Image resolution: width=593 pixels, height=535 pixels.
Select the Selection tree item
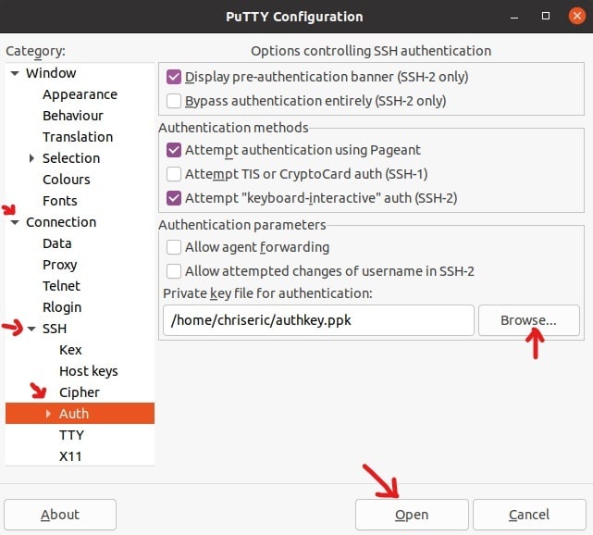coord(71,158)
